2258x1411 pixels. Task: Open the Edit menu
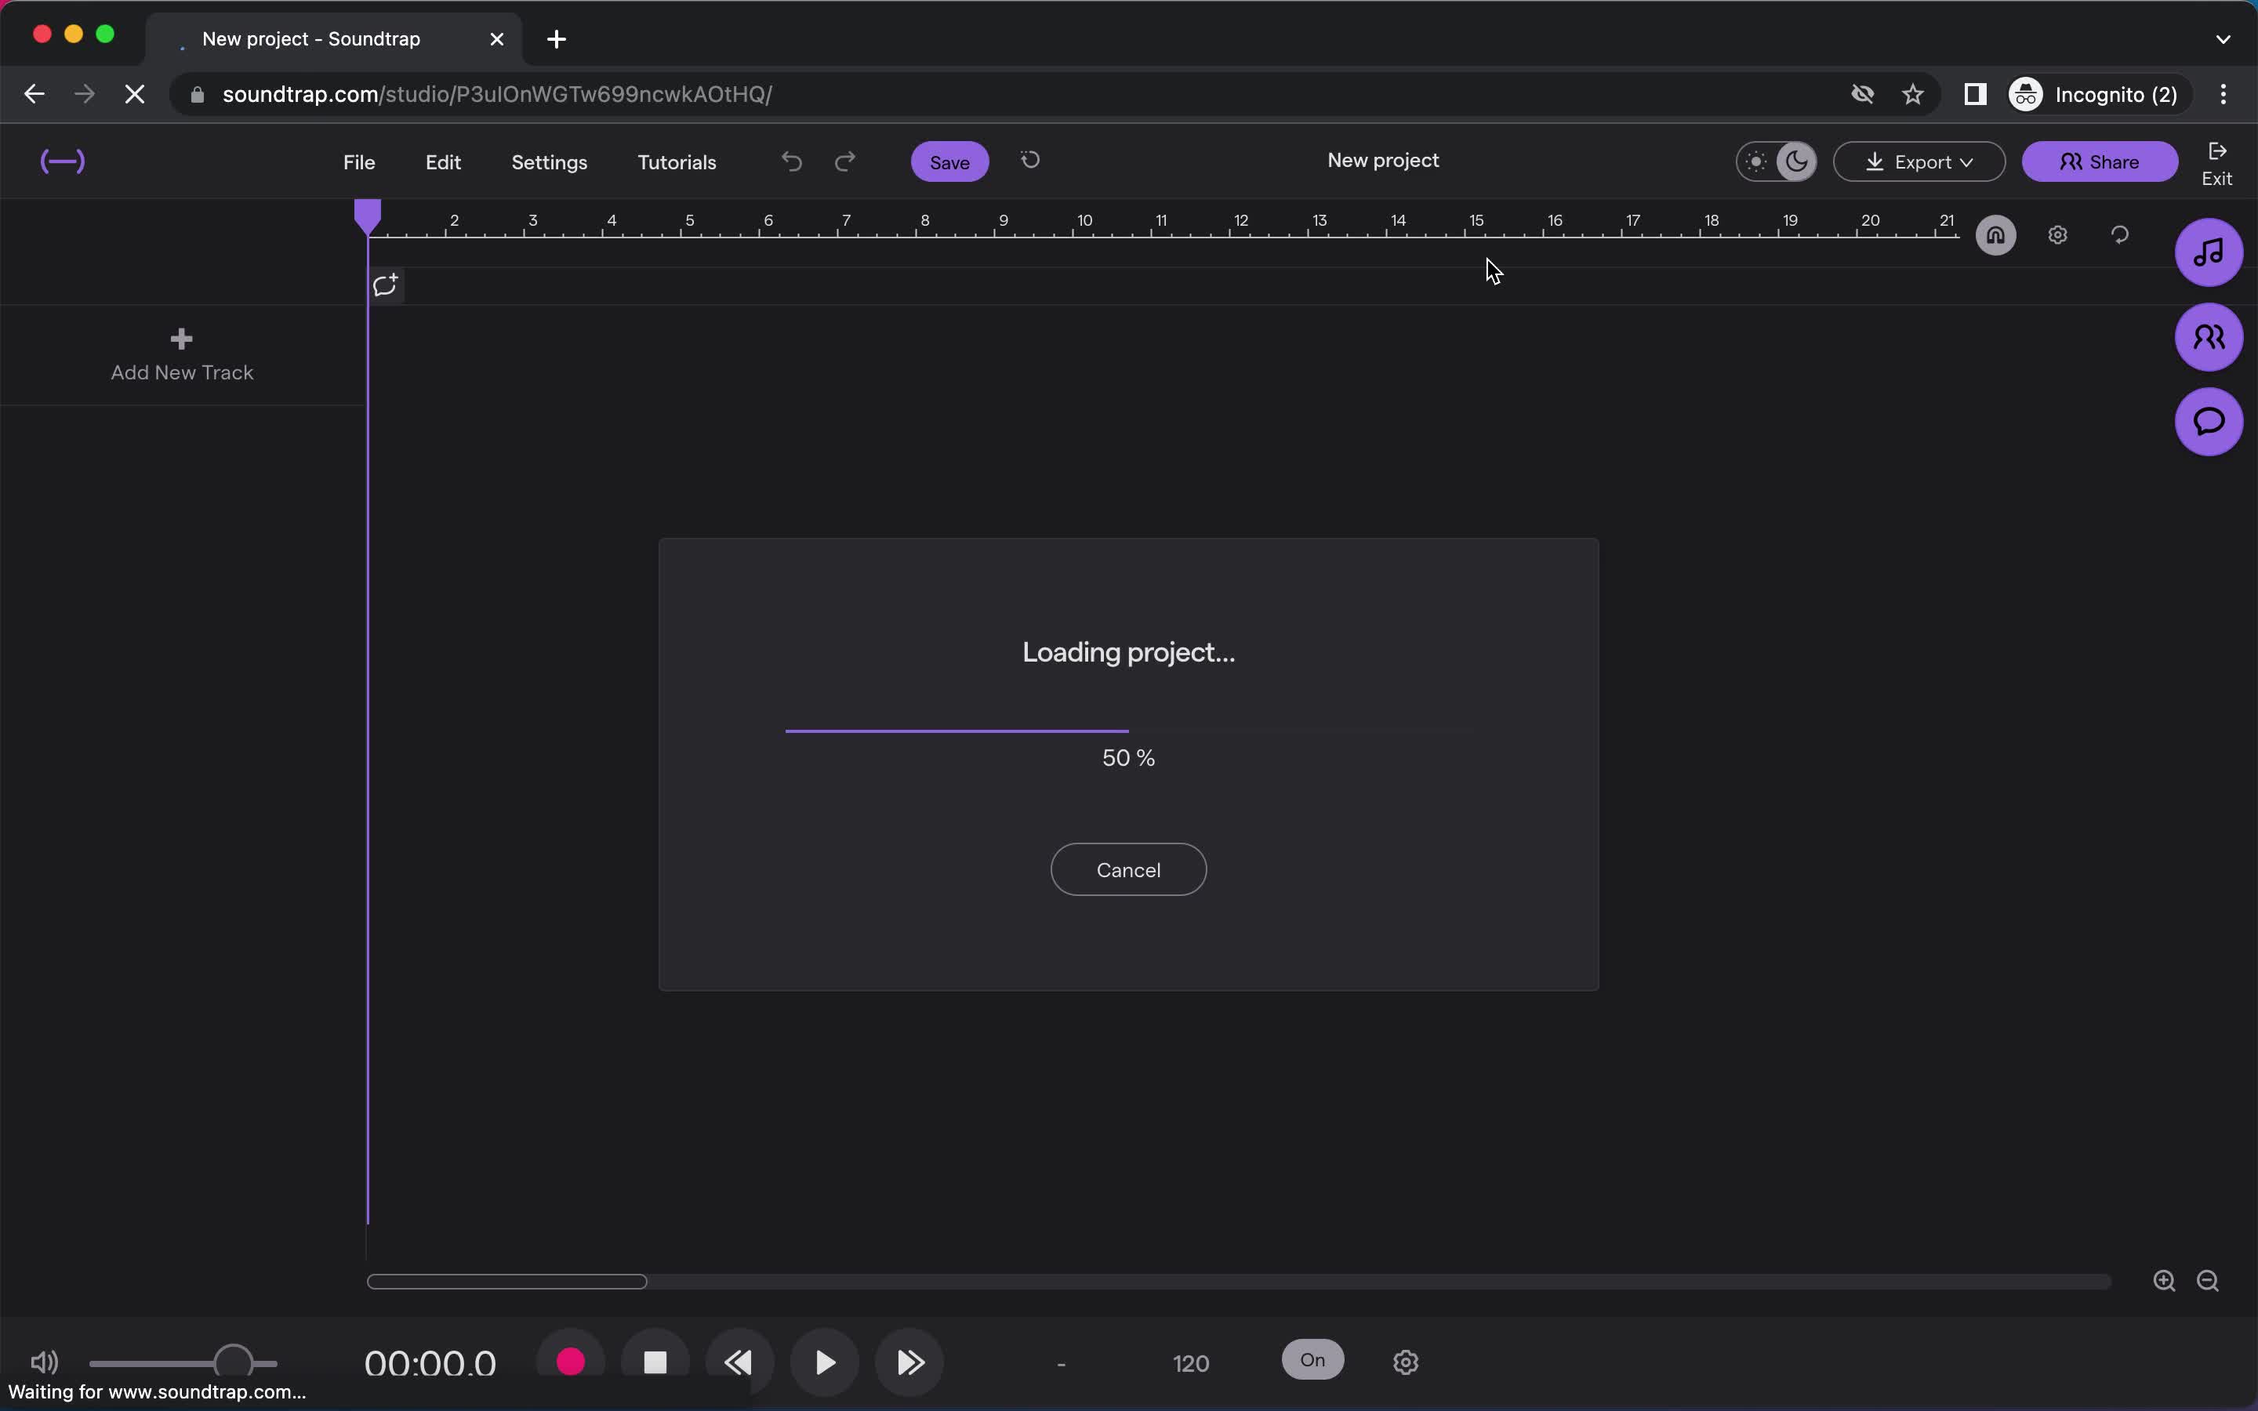point(441,161)
